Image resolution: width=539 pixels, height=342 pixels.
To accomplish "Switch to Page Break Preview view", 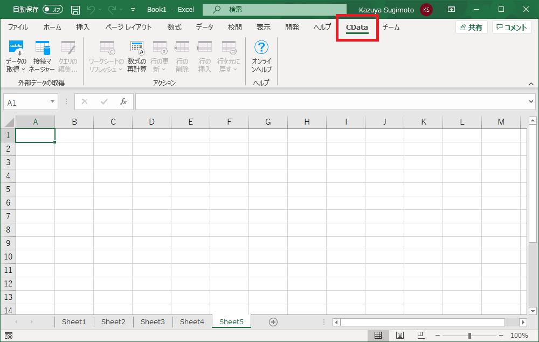I will [421, 336].
